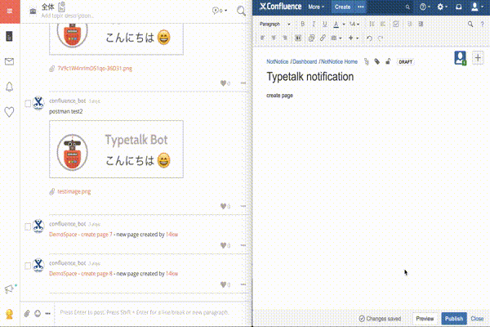This screenshot has width=490, height=327.
Task: Open the Paragraph style dropdown
Action: 275,24
